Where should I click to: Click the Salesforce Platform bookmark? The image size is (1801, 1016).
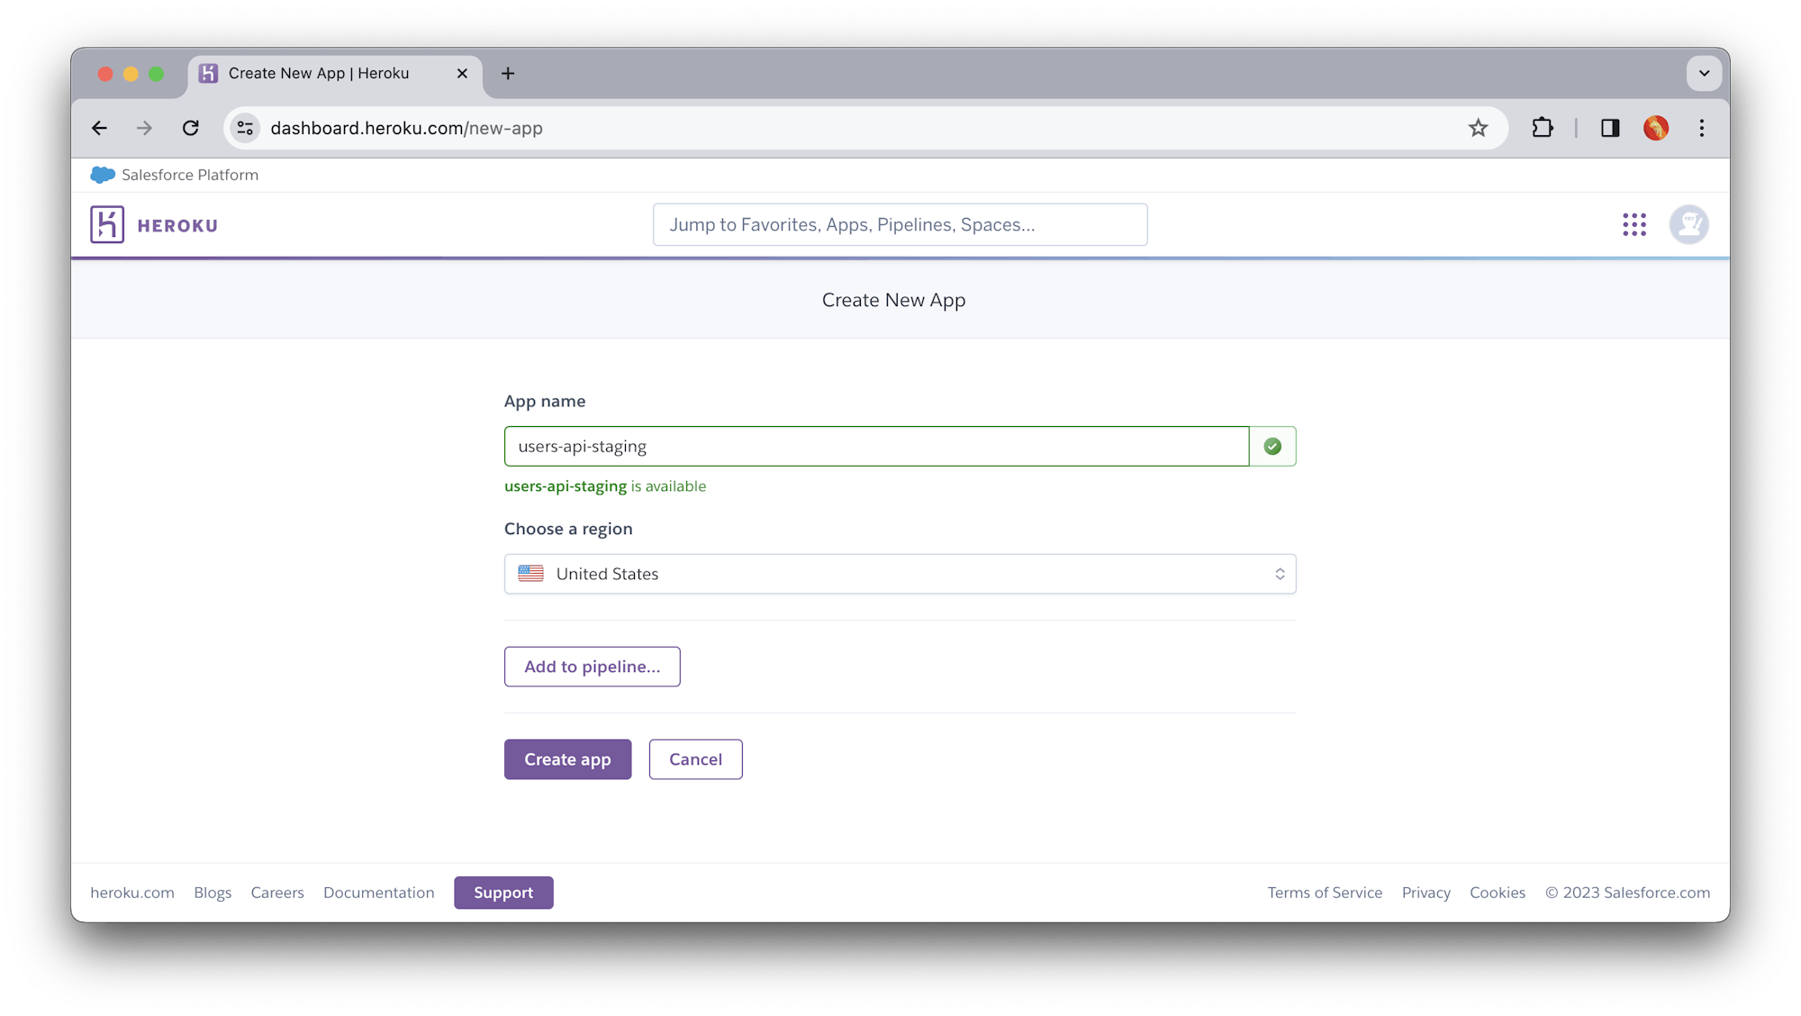tap(175, 175)
